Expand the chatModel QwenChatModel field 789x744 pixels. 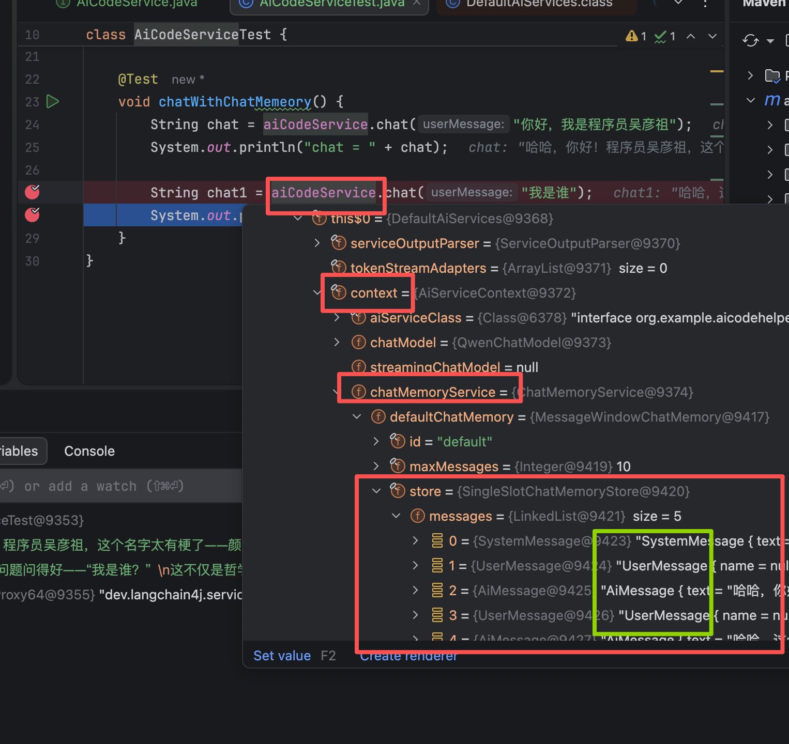click(337, 342)
